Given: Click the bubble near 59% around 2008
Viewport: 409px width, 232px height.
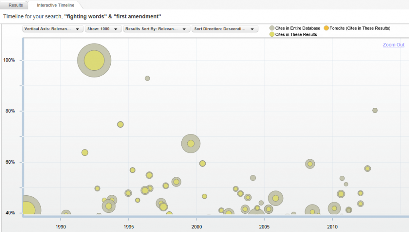Looking at the screenshot, I should click(310, 164).
